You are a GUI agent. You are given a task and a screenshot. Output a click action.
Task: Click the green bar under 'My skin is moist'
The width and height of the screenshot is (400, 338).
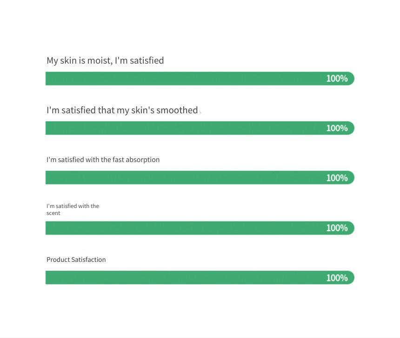click(200, 78)
